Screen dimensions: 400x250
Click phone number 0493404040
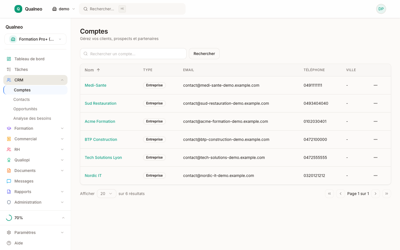pos(316,103)
